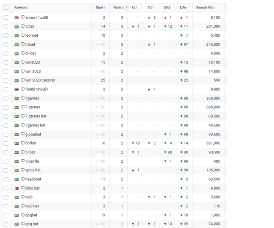Open the keyword bbrbet

pos(31,143)
